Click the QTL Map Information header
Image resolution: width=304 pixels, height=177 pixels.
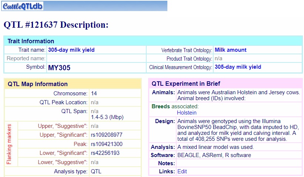38,84
